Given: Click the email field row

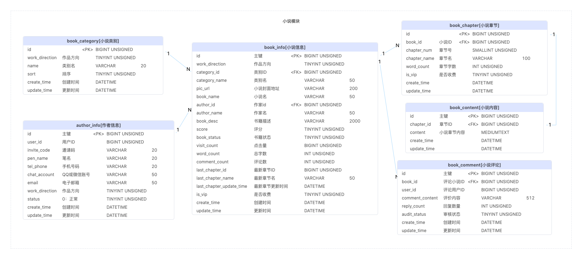Looking at the screenshot, I should (99, 183).
